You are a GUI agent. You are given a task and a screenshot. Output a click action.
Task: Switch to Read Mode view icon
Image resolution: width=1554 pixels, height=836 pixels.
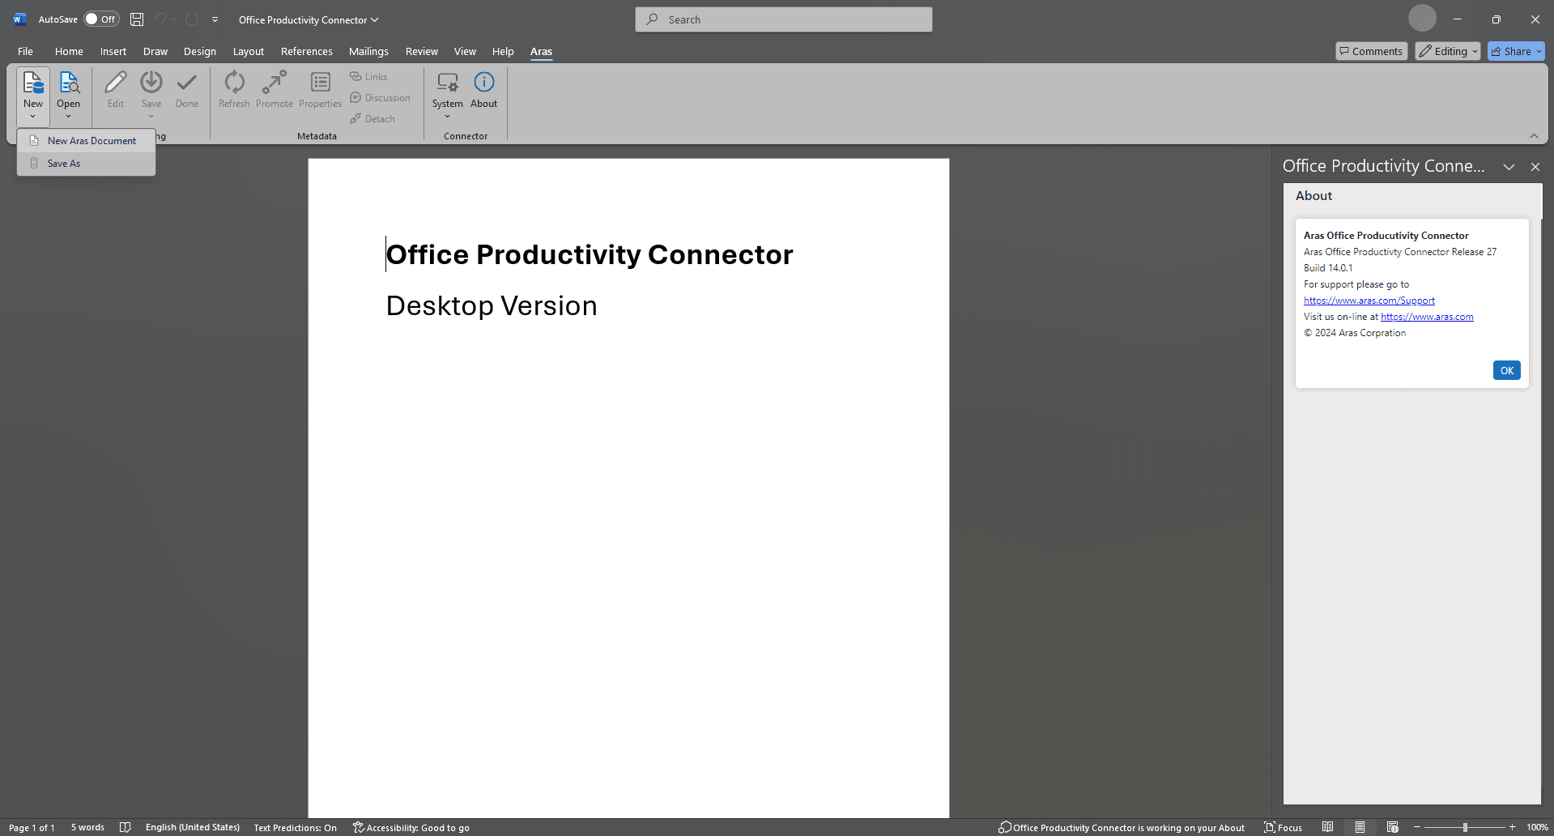tap(1327, 827)
